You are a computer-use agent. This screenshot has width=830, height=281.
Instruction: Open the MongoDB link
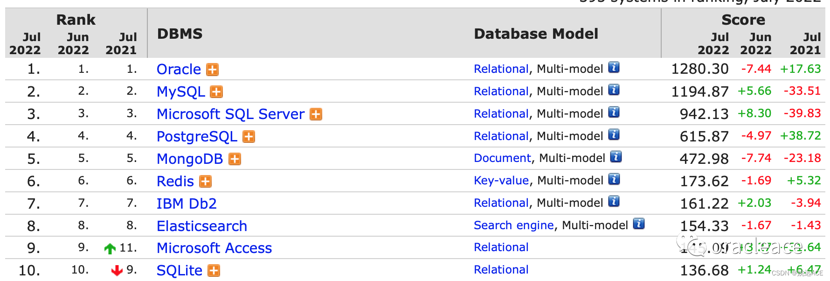tap(190, 159)
